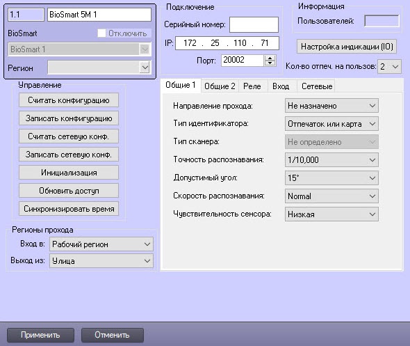Expand the Регион dropdown
The width and height of the screenshot is (410, 346).
[x=99, y=68]
